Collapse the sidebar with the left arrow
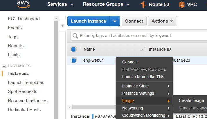This screenshot has height=119, width=207. (62, 25)
